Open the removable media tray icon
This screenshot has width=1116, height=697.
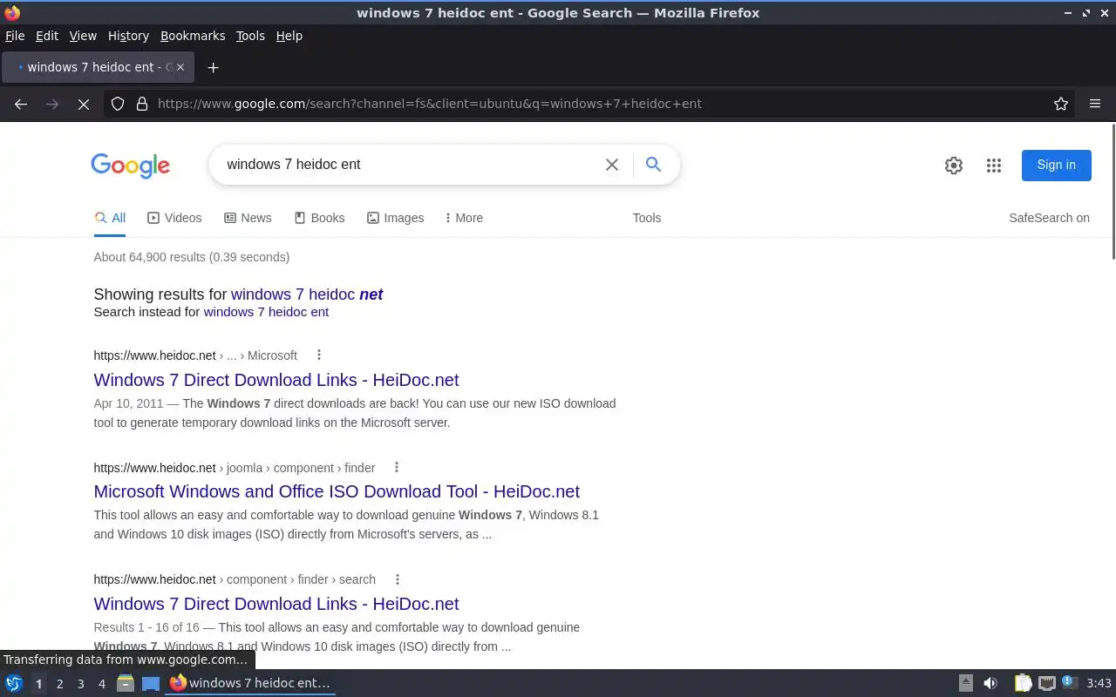coord(966,683)
